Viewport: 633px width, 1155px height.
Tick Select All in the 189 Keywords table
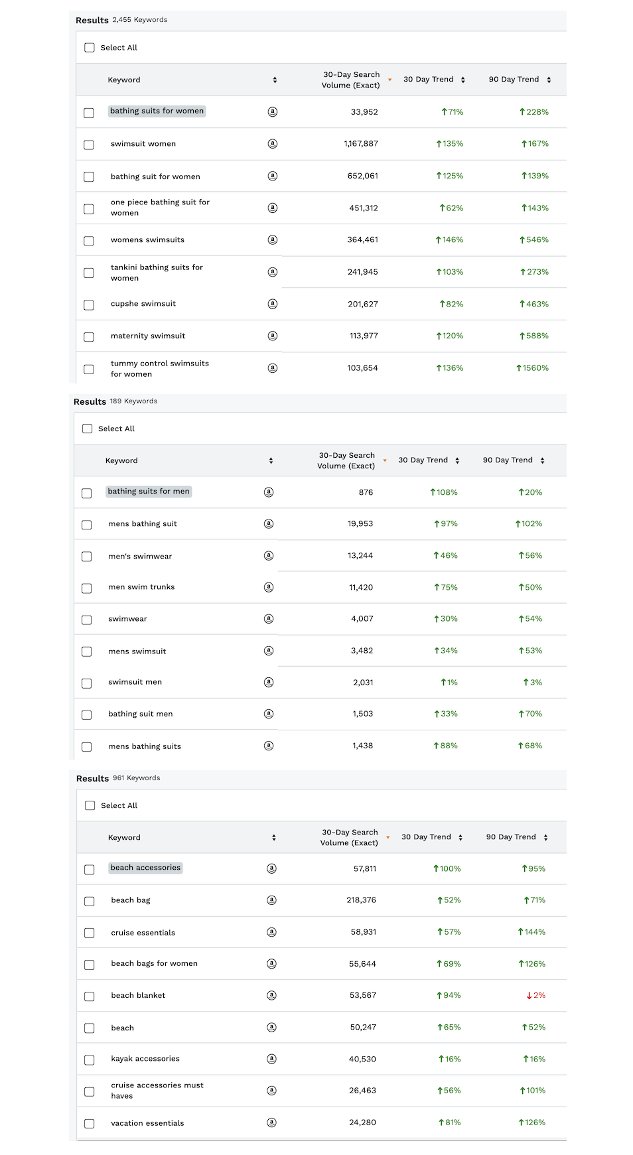[x=88, y=429]
